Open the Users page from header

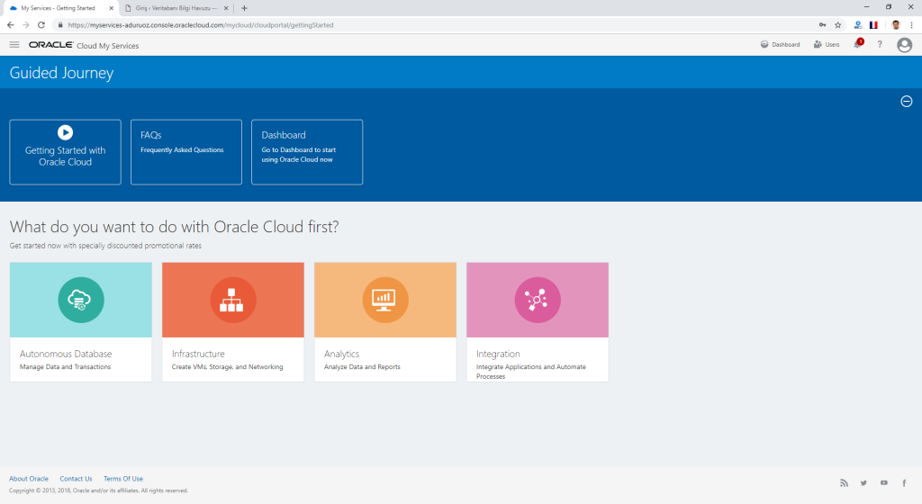pos(827,45)
